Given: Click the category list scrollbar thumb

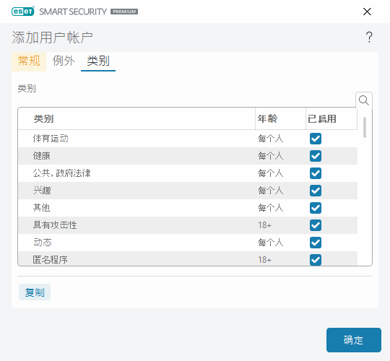Looking at the screenshot, I should (x=365, y=127).
